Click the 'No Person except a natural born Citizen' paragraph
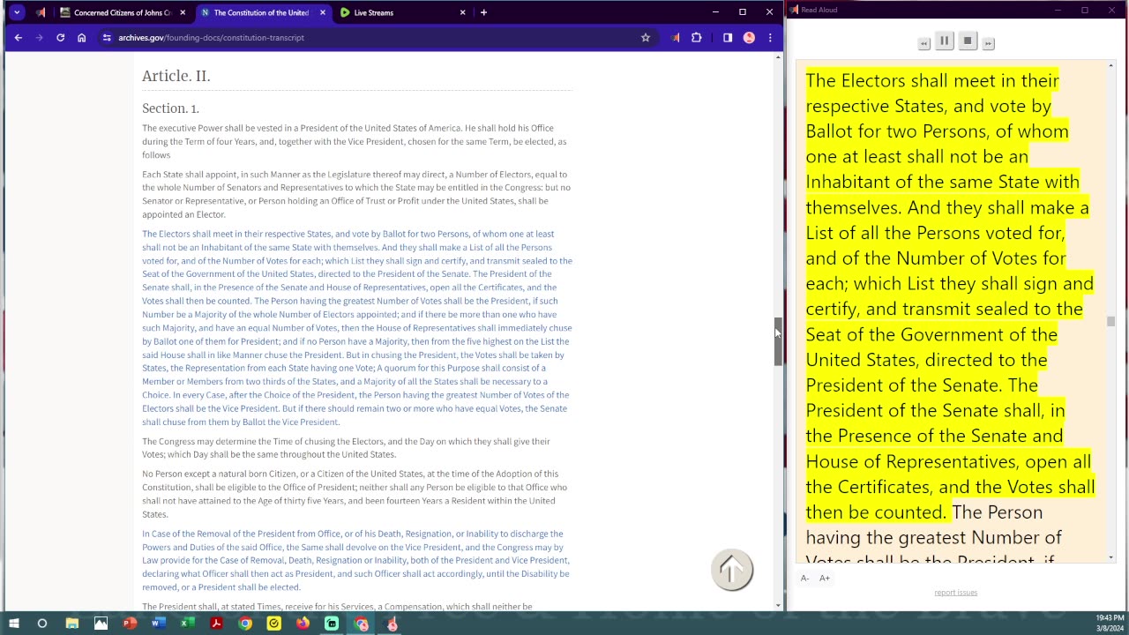This screenshot has width=1129, height=635. [355, 494]
